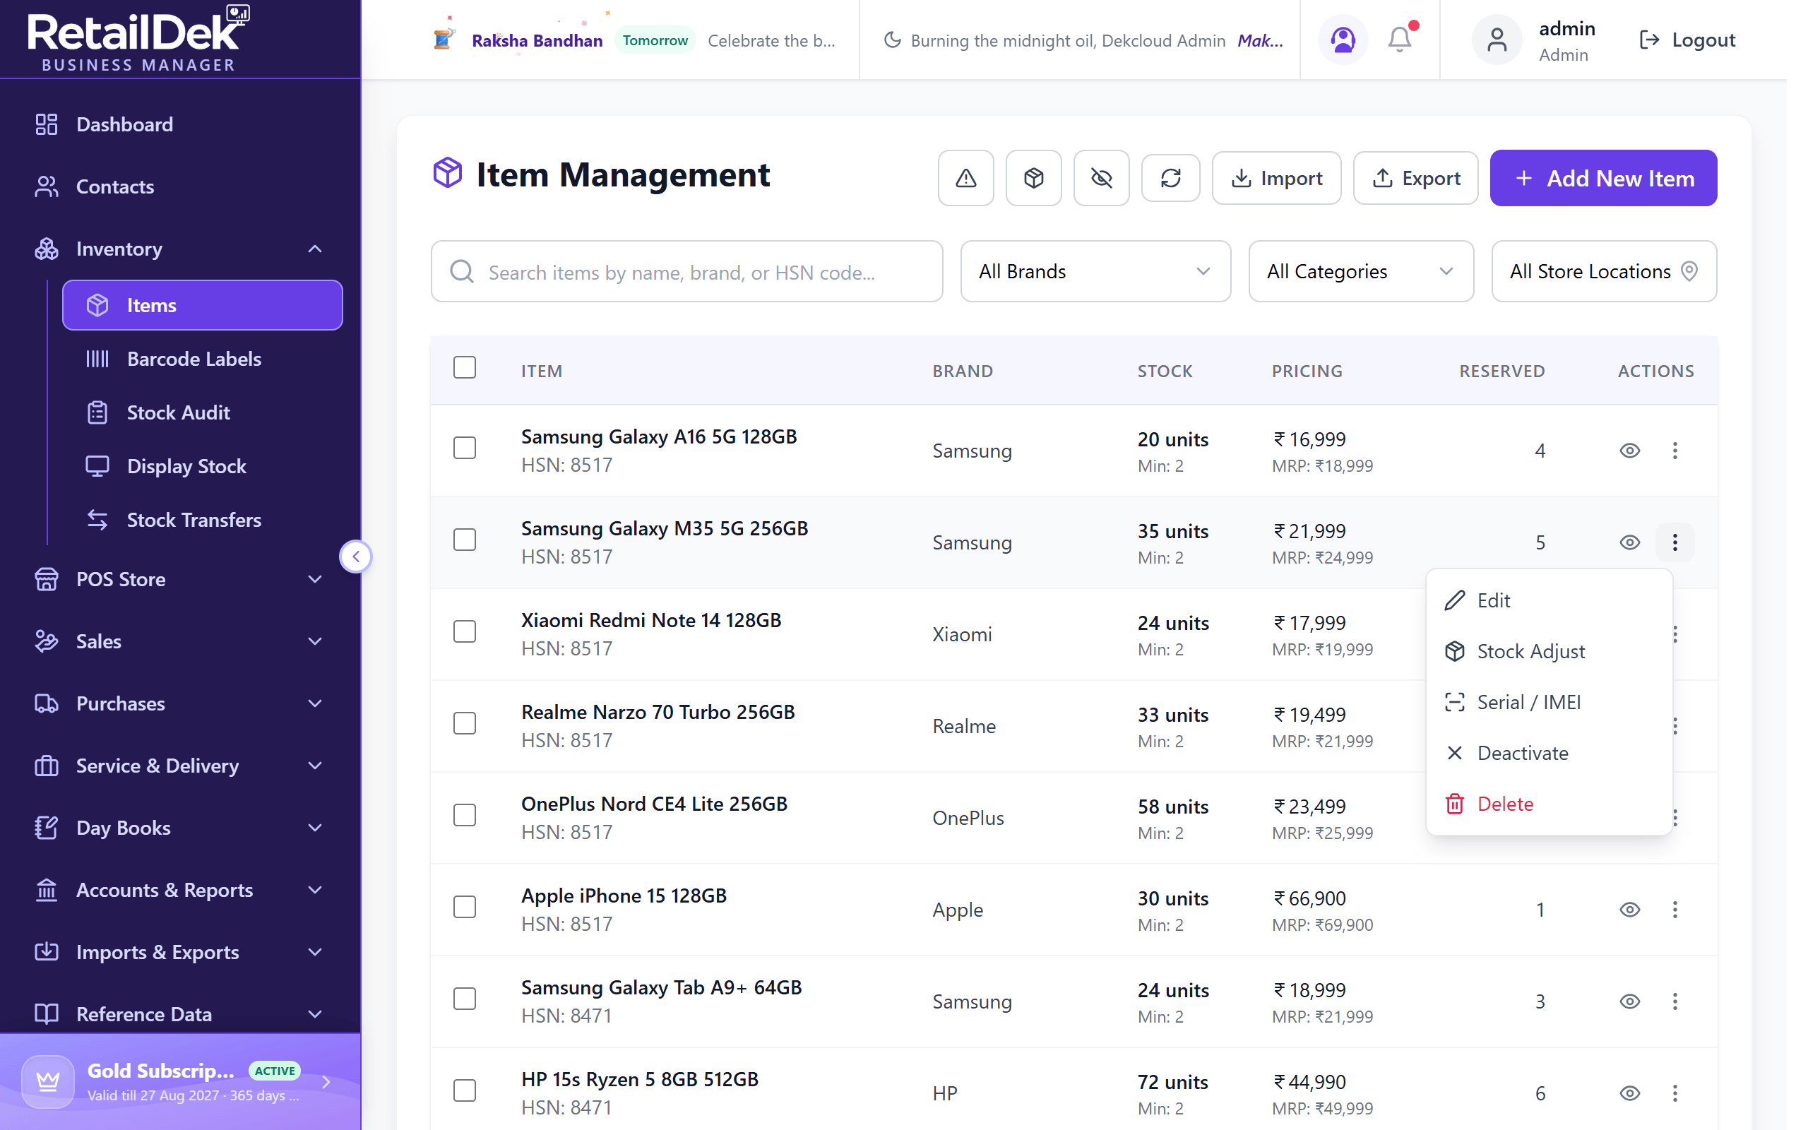Collapse sidebar with the round chevron button

pos(356,557)
